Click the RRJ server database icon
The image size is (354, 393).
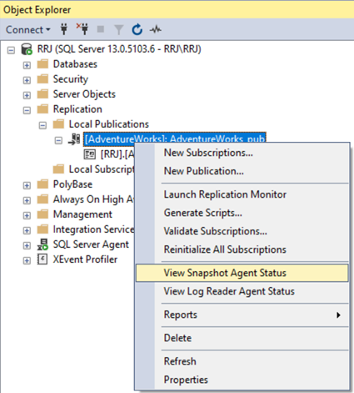coord(27,49)
